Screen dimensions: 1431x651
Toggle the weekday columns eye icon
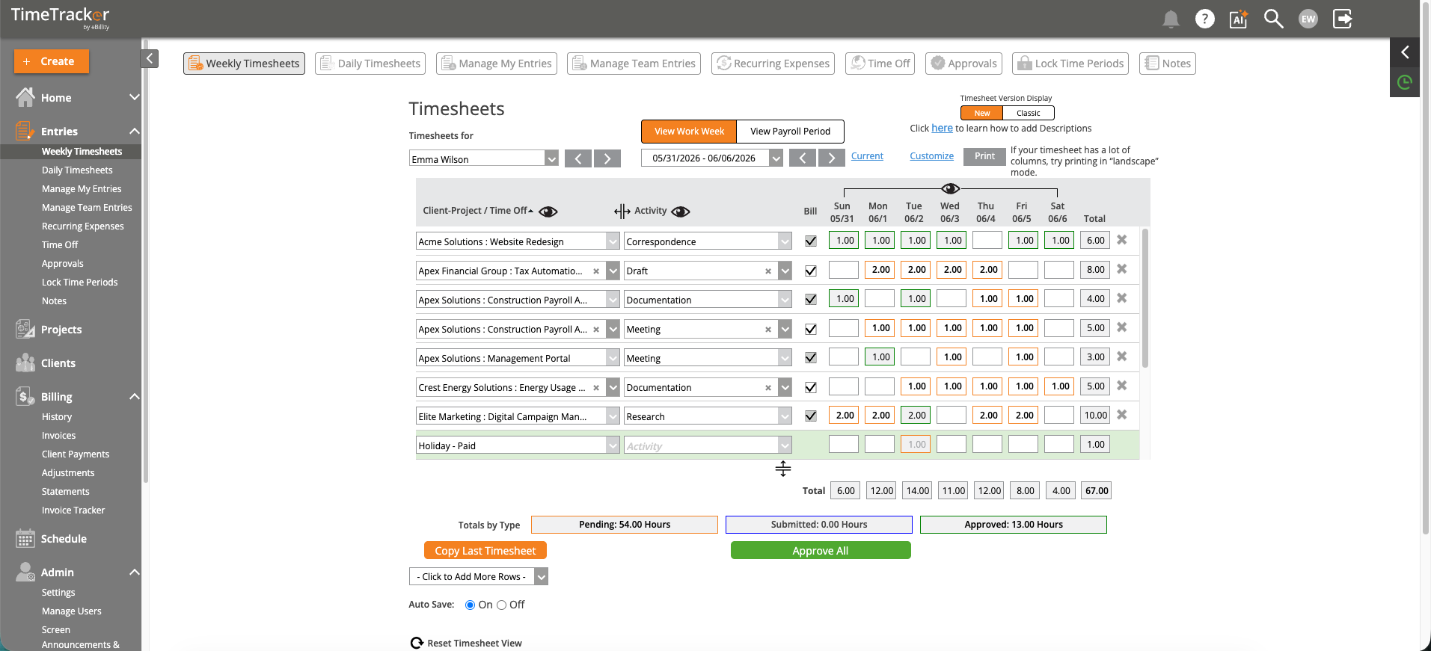point(951,188)
